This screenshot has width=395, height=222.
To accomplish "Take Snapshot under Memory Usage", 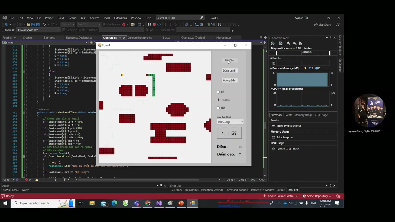I will (285, 137).
